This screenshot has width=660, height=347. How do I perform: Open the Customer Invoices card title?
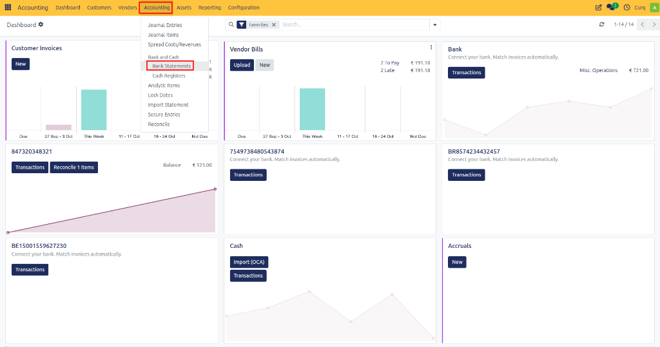click(x=37, y=48)
